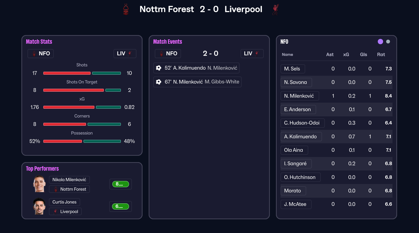Screen dimensions: 419x233
Task: Switch to the gray team toggle dot
Action: point(388,42)
